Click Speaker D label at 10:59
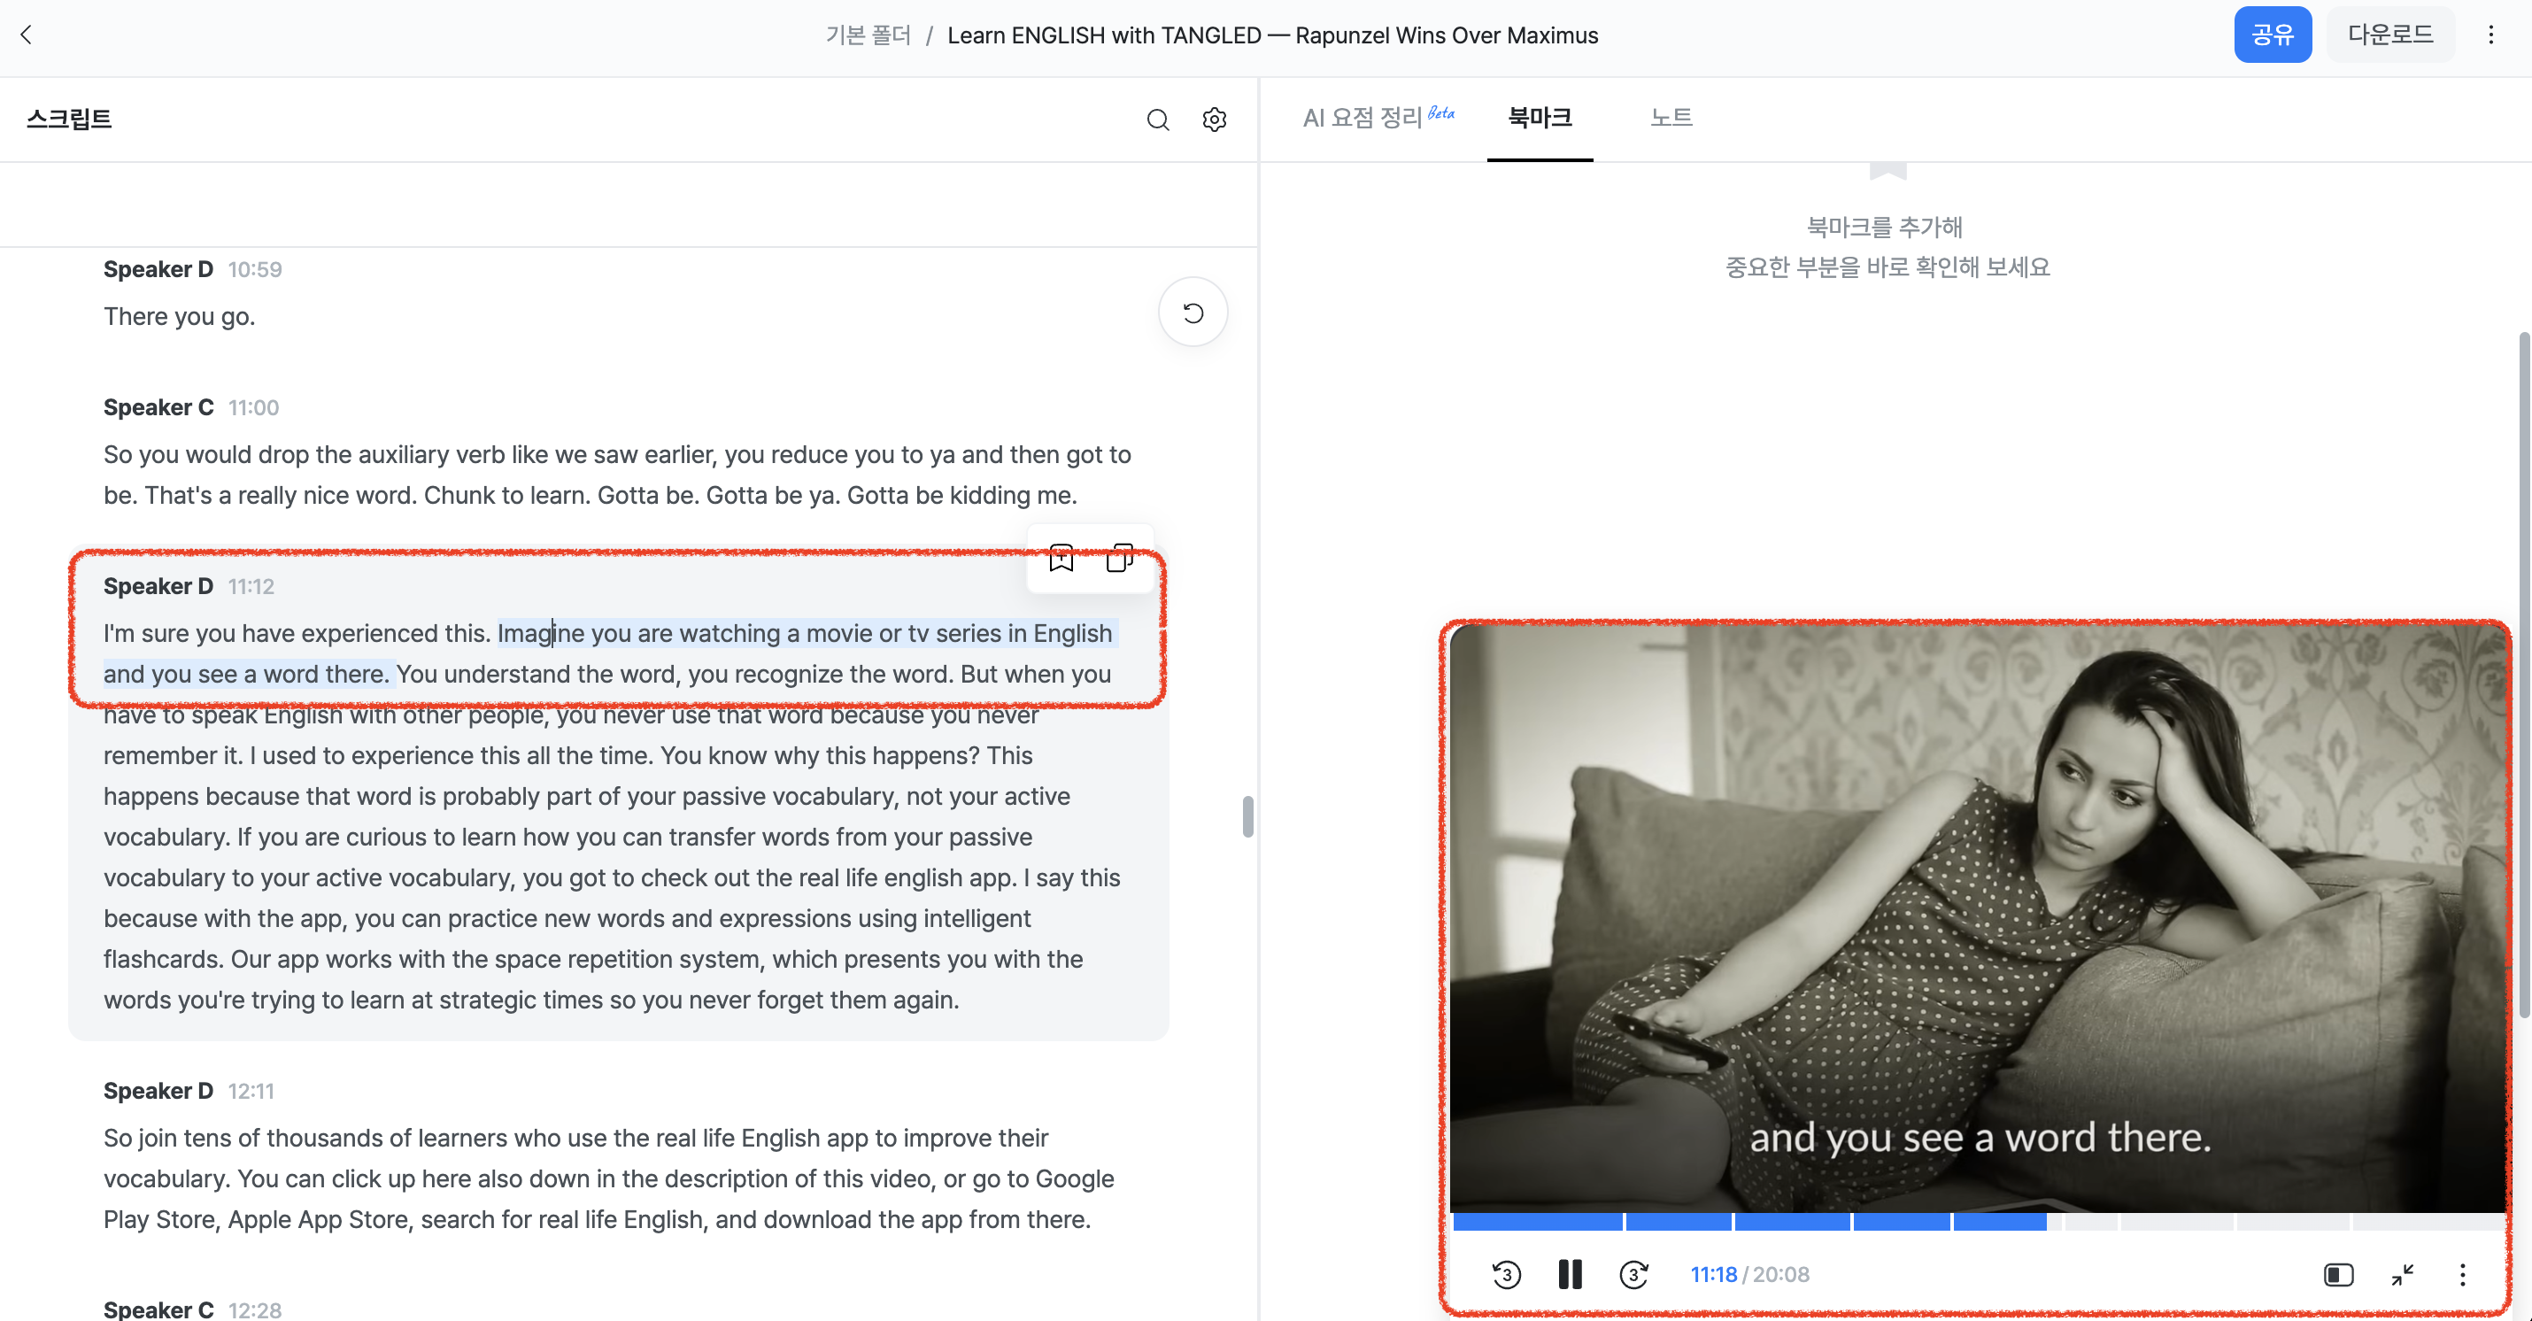The image size is (2532, 1321). click(x=158, y=269)
